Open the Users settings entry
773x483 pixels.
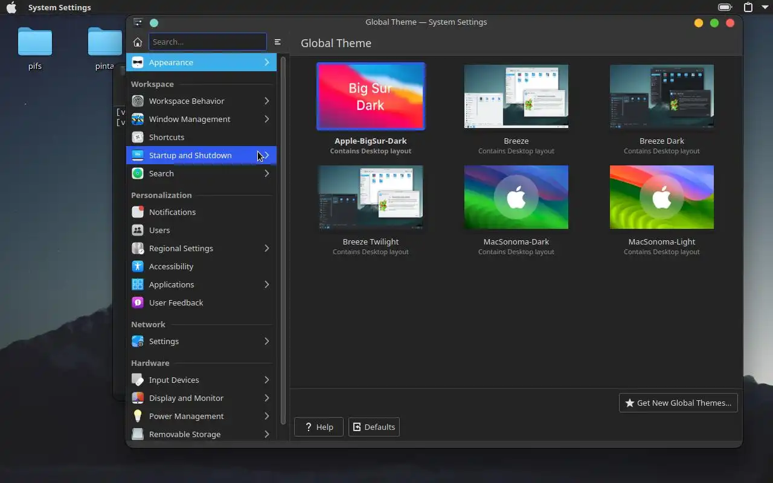[201, 230]
